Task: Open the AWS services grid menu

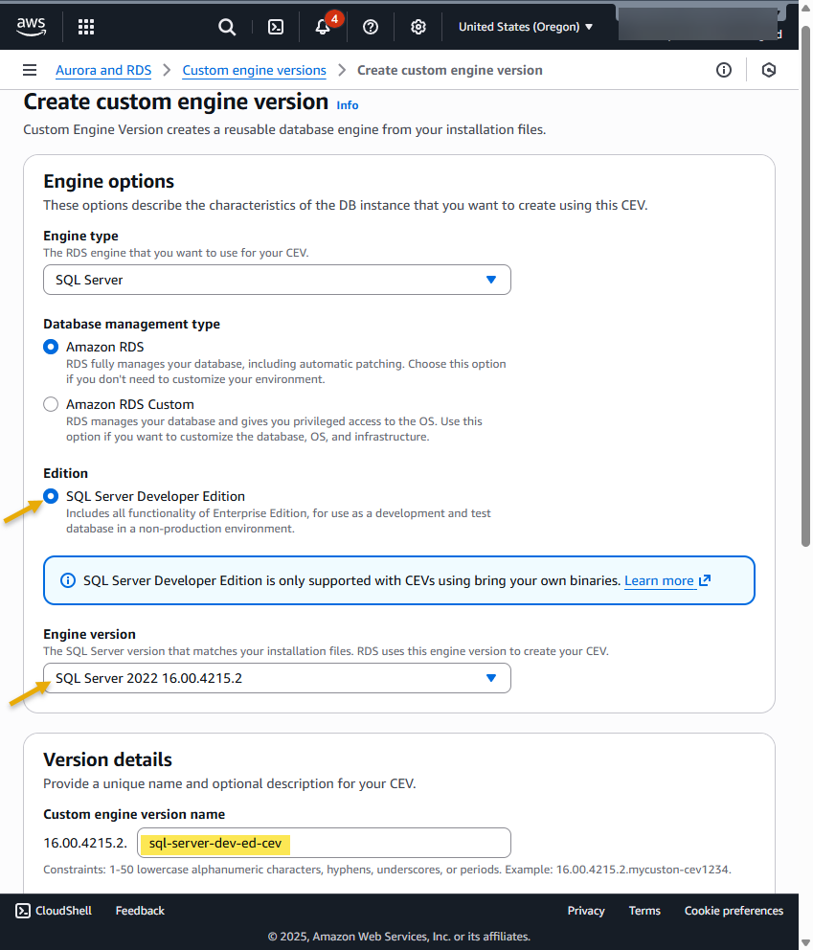Action: [86, 27]
